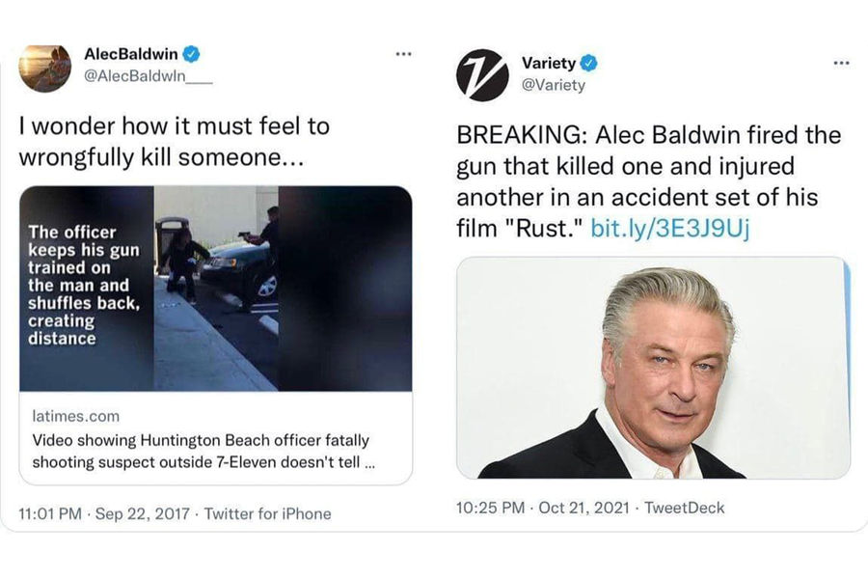Image resolution: width=868 pixels, height=579 pixels.
Task: Open the more options menu on left tweet
Action: point(404,54)
